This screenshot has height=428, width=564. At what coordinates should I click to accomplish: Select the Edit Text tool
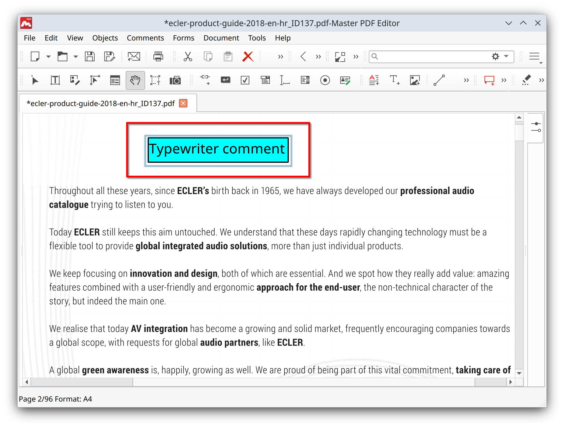coord(55,80)
